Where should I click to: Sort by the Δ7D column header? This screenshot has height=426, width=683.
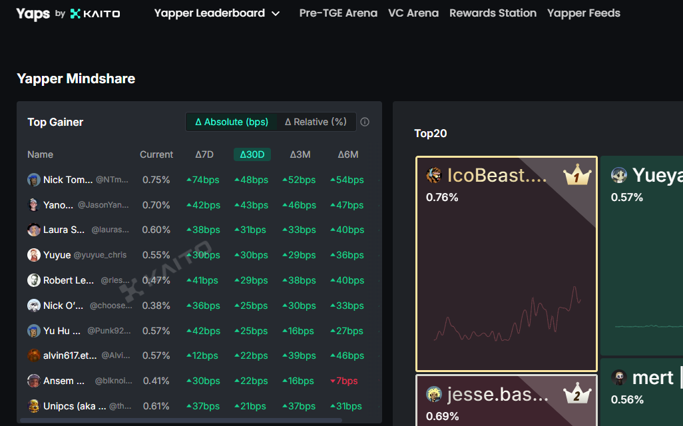[x=204, y=154]
